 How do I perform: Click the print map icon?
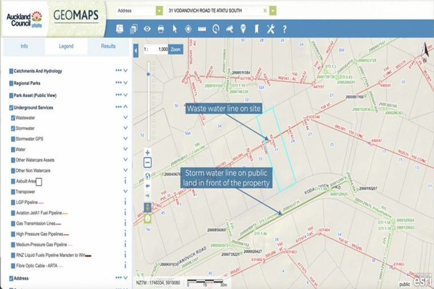tap(160, 29)
